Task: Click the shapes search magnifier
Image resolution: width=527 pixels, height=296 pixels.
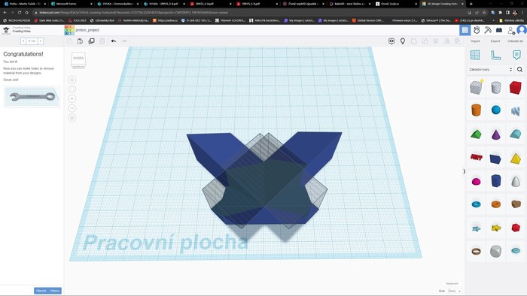Action: click(x=519, y=69)
